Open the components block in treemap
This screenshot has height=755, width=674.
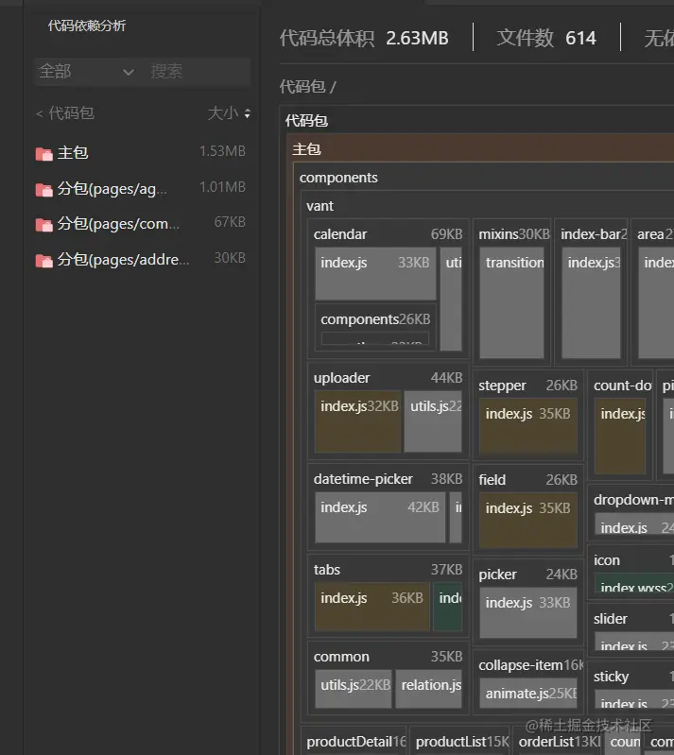[338, 178]
